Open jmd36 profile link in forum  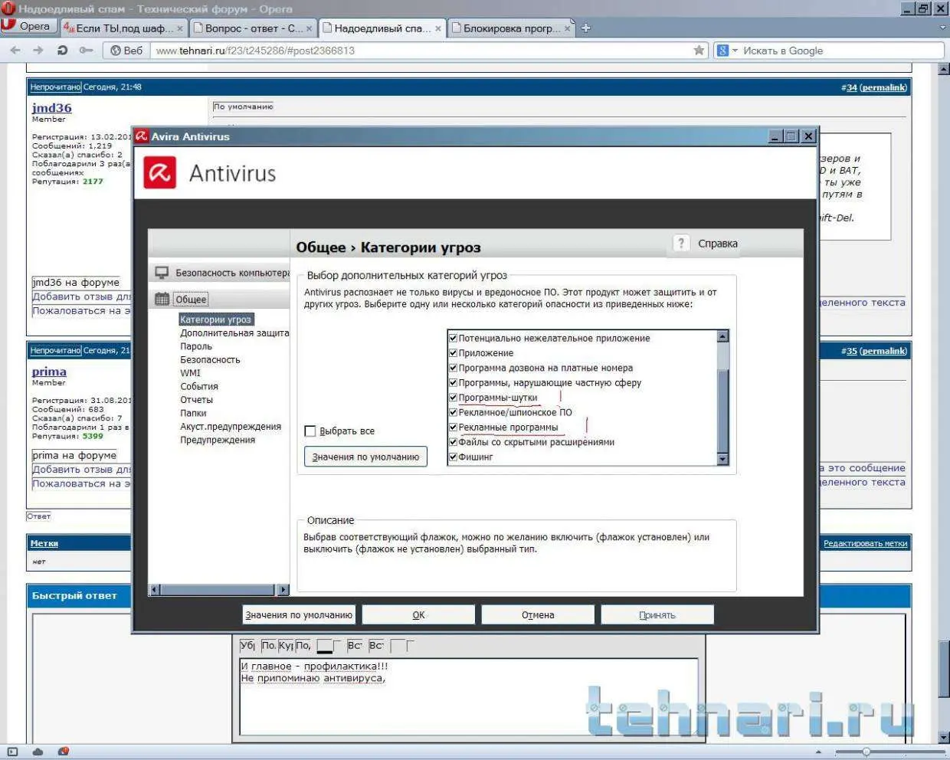click(x=51, y=108)
